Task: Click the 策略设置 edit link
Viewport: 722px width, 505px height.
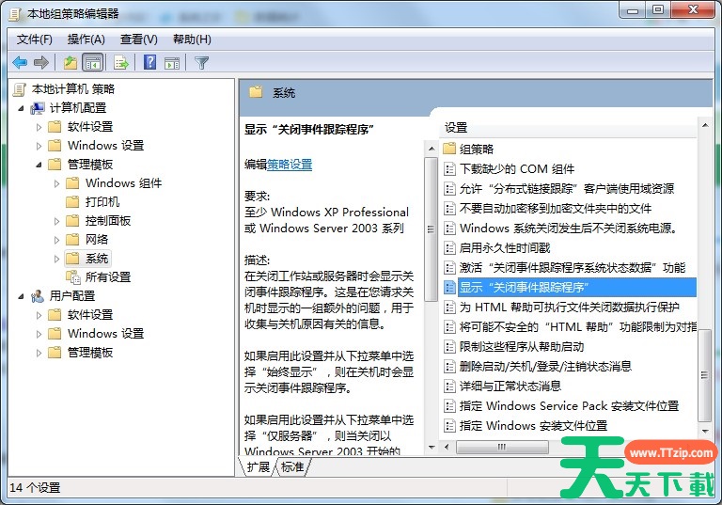Action: click(290, 165)
